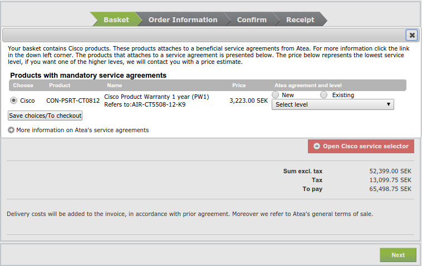Choose the New agreement option
This screenshot has width=422, height=266.
click(x=276, y=95)
